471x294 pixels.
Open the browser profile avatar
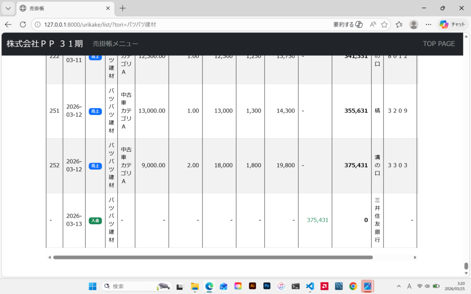pyautogui.click(x=414, y=24)
